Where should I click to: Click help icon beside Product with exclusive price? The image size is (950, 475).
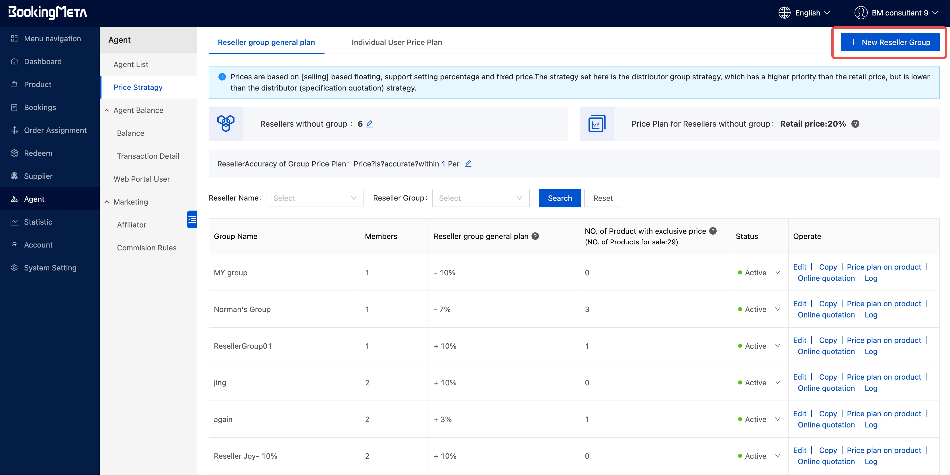[x=713, y=231]
